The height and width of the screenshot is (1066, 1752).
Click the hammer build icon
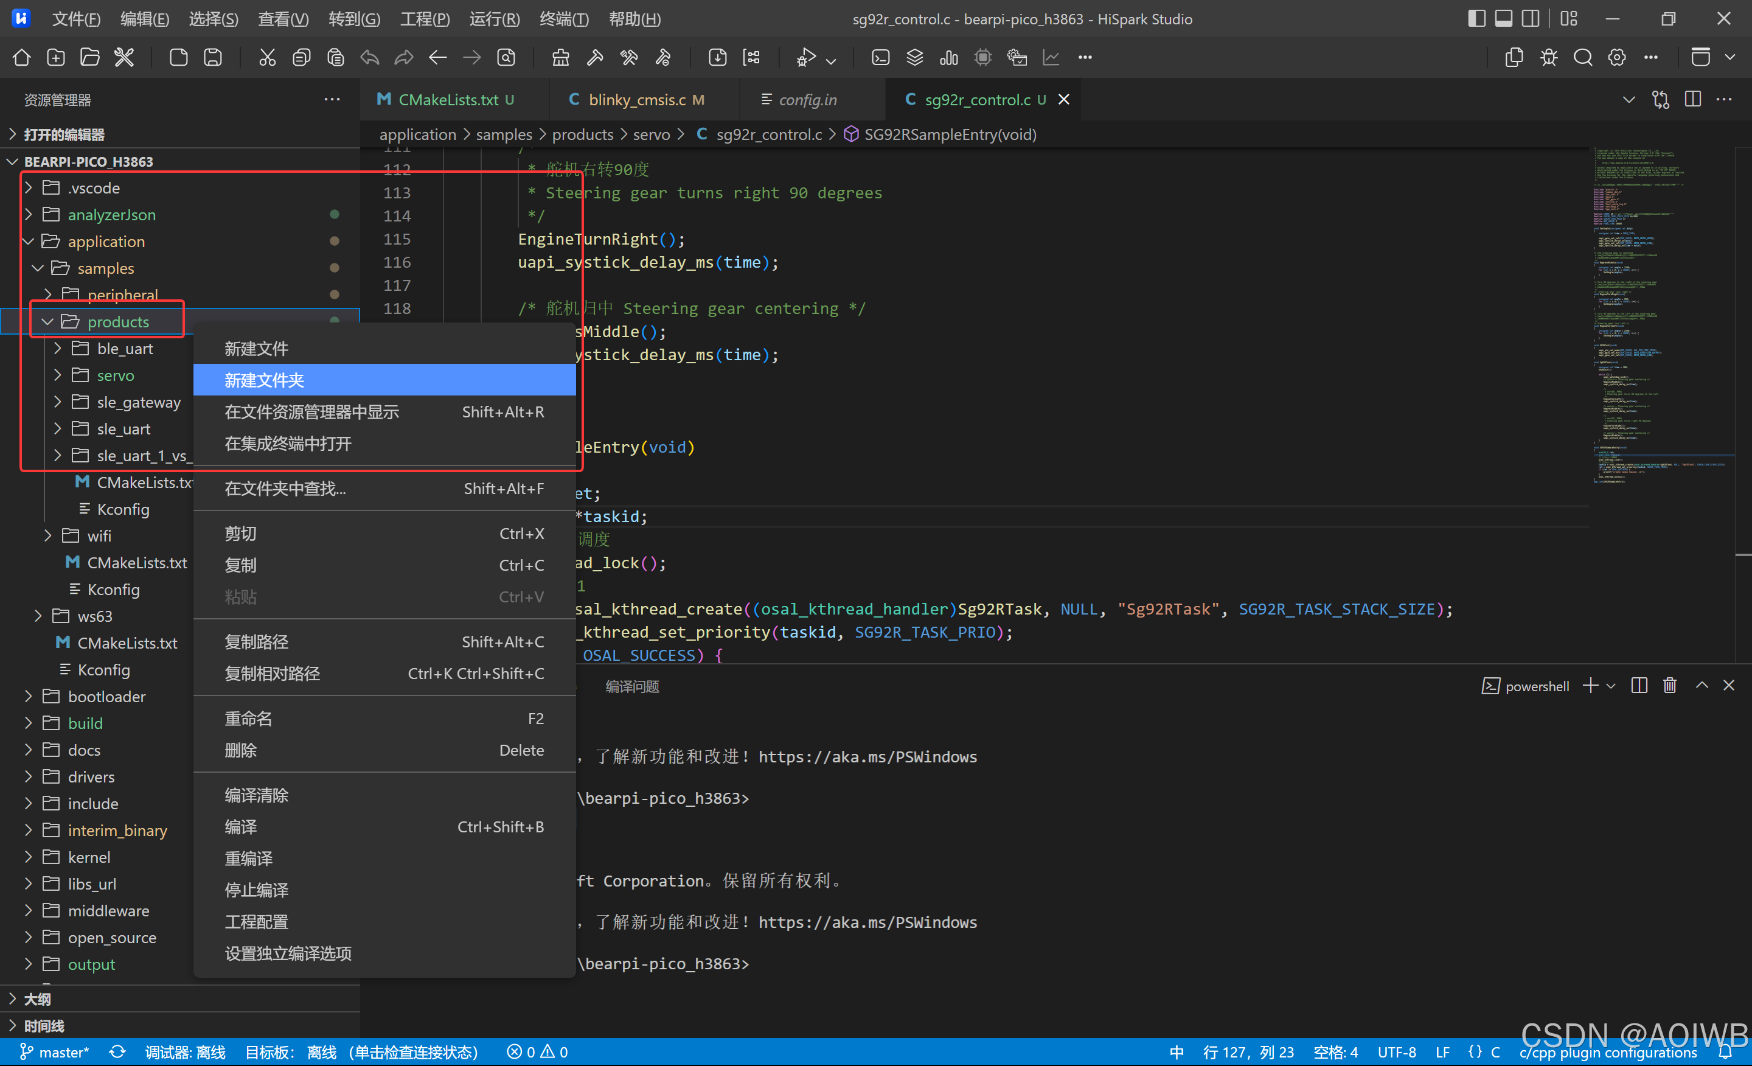point(595,58)
